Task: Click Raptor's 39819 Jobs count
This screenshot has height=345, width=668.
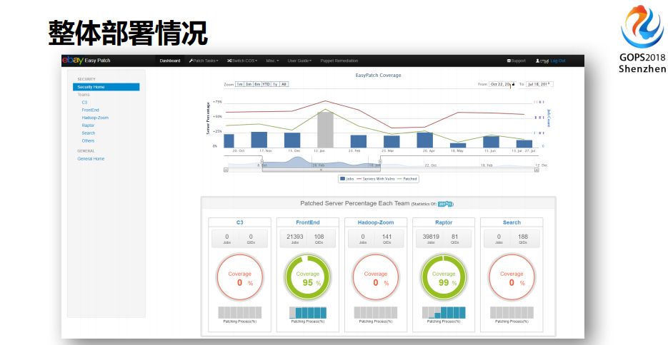Action: 431,237
